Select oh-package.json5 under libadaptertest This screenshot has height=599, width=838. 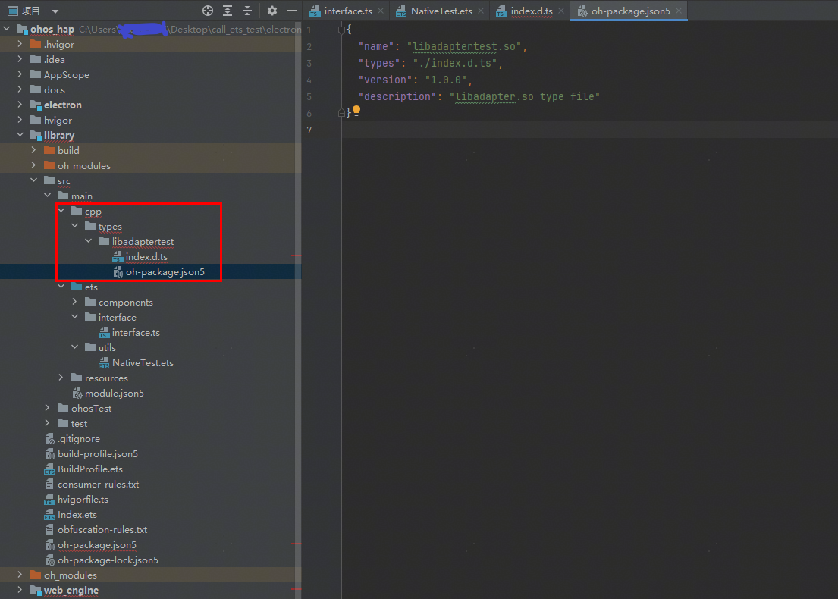(x=165, y=272)
